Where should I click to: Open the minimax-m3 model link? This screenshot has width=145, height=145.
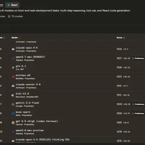[x=23, y=75]
